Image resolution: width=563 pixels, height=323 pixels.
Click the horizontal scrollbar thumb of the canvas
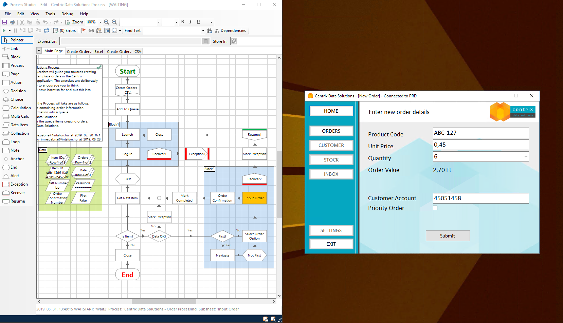[x=164, y=301]
